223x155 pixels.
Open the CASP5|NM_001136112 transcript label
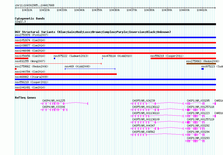tap(146, 107)
